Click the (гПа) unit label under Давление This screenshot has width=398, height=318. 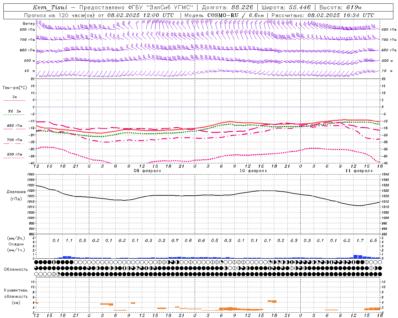(16, 199)
